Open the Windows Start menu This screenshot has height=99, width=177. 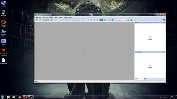[2, 97]
